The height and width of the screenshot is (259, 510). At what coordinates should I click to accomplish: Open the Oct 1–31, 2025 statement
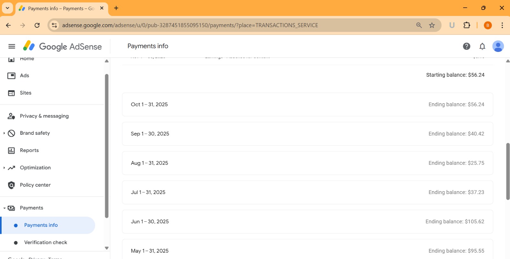(x=307, y=104)
